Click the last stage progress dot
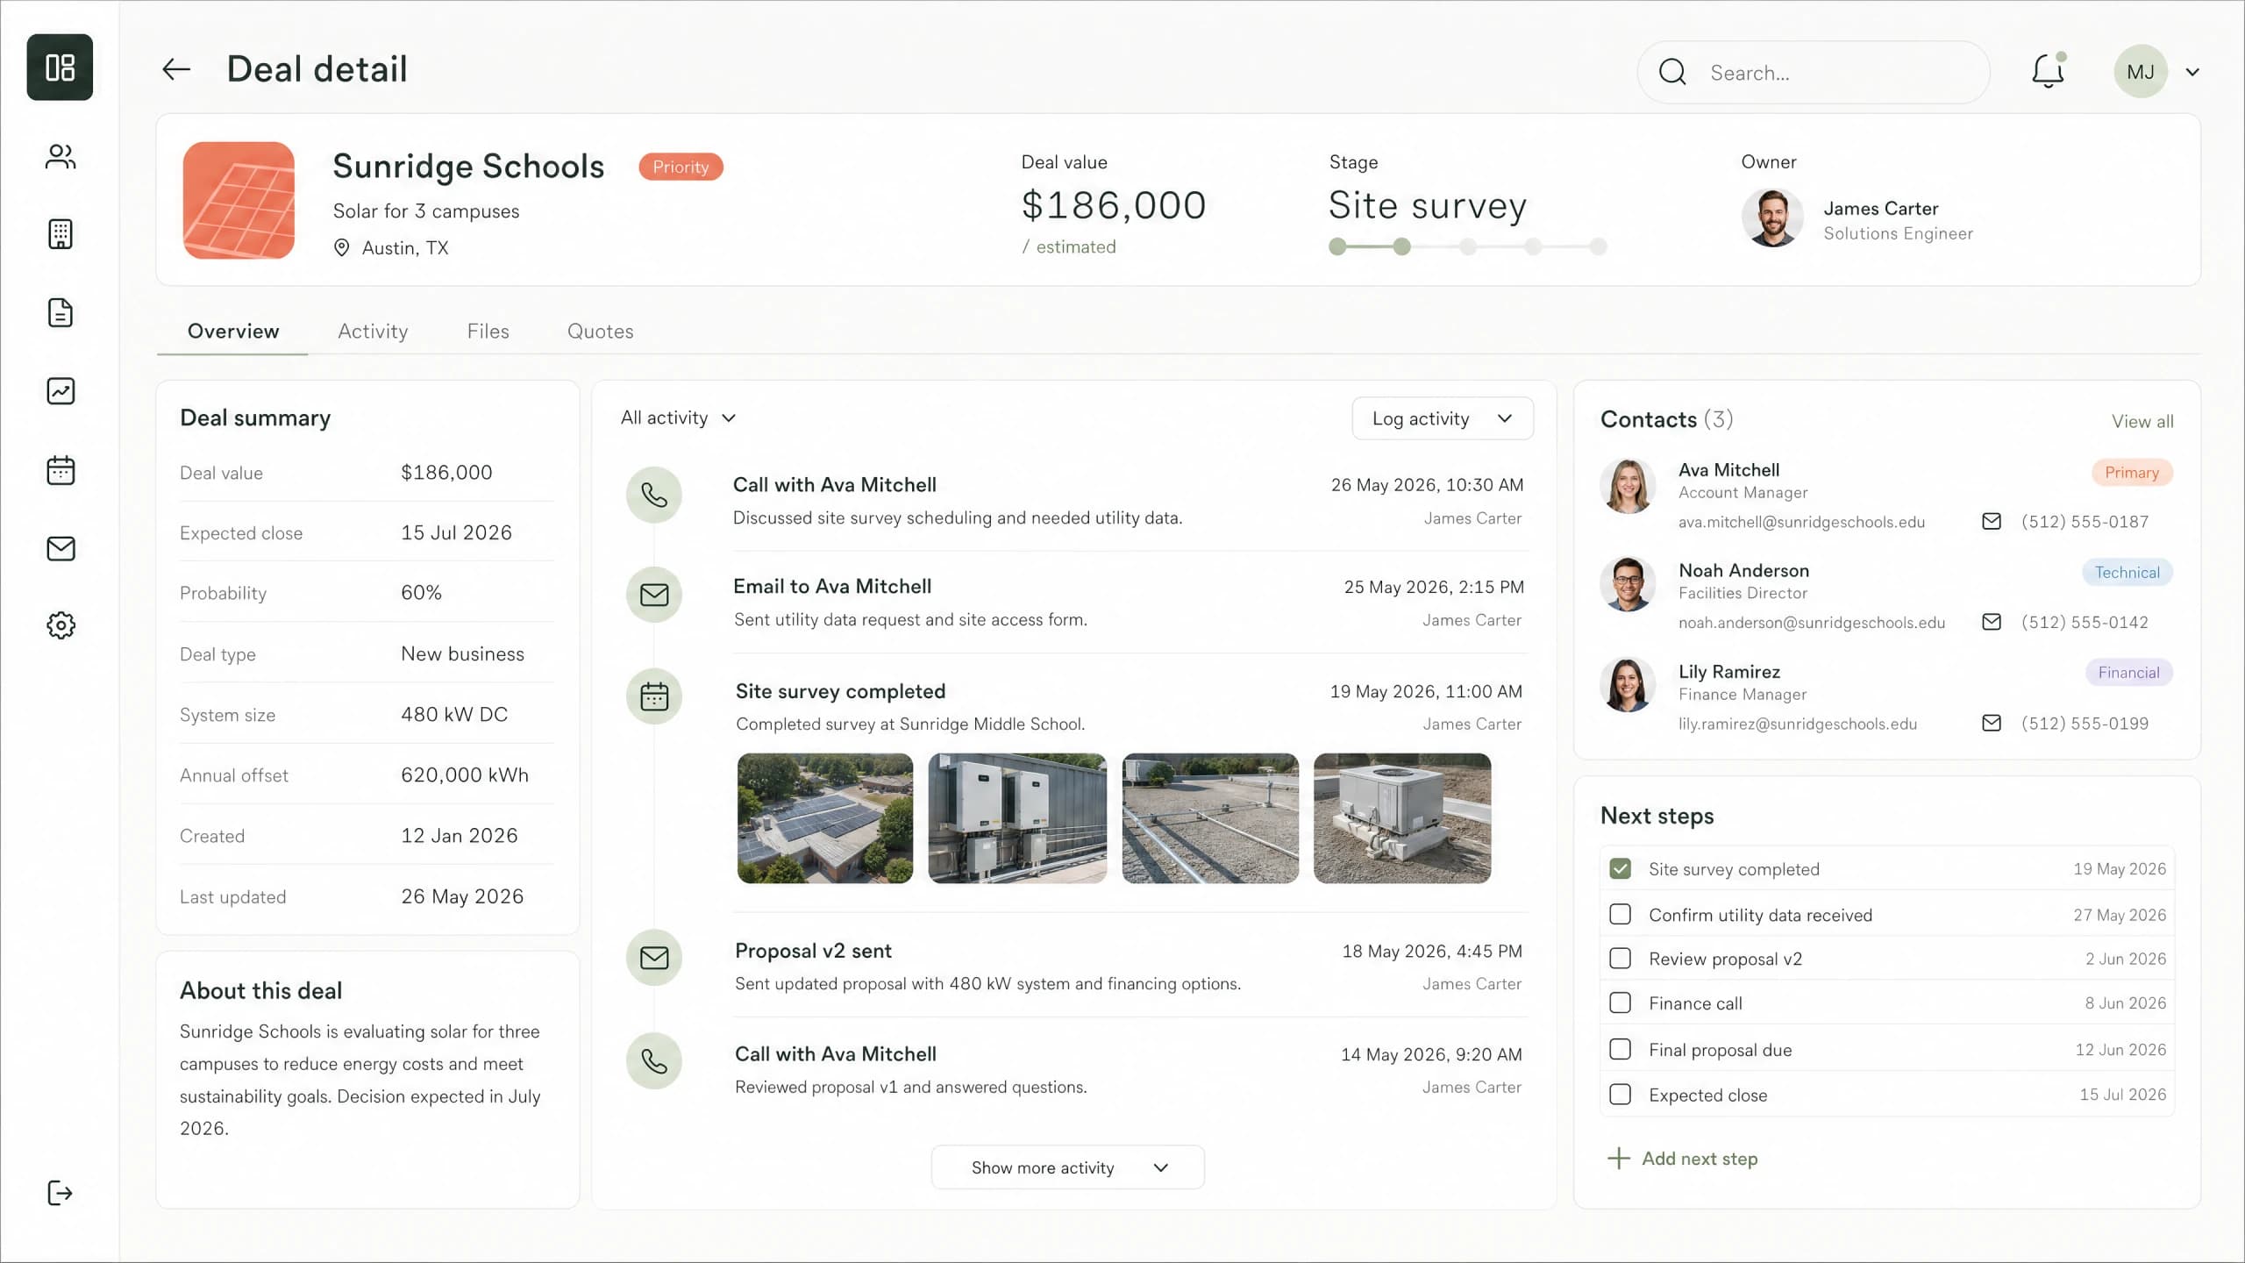Screen dimensions: 2245x1263 1598,246
